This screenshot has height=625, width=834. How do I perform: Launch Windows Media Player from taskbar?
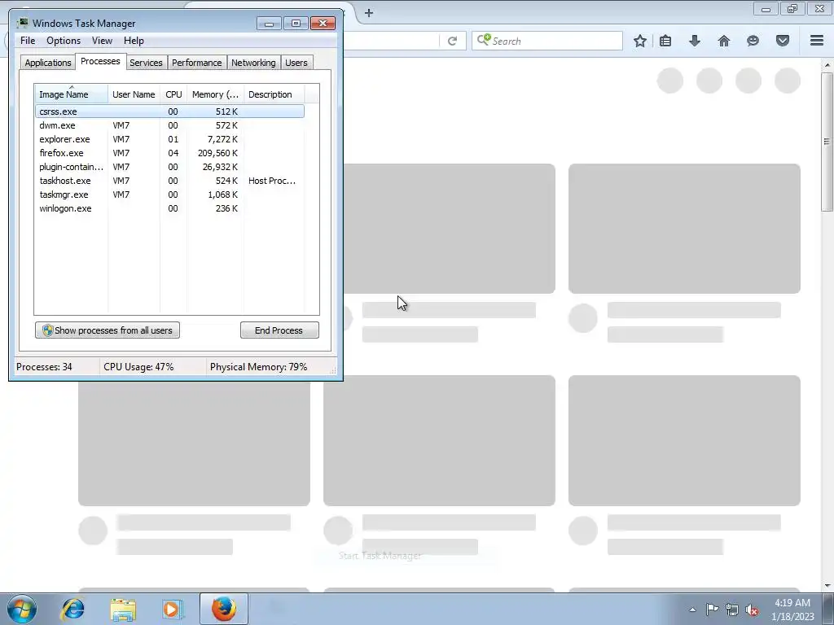coord(173,609)
